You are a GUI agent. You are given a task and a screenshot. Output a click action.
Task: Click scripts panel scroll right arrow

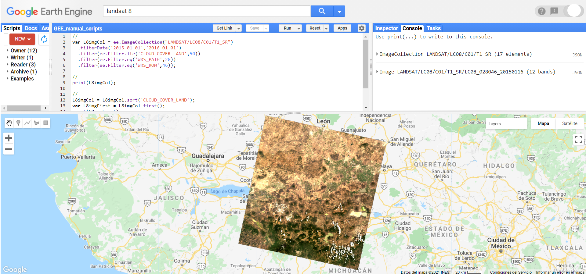(45, 108)
